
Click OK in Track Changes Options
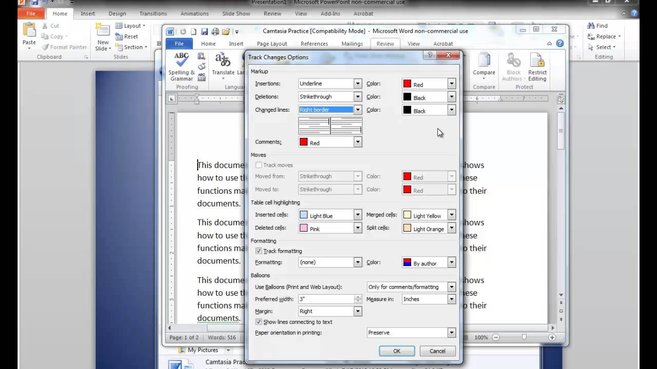tap(397, 351)
